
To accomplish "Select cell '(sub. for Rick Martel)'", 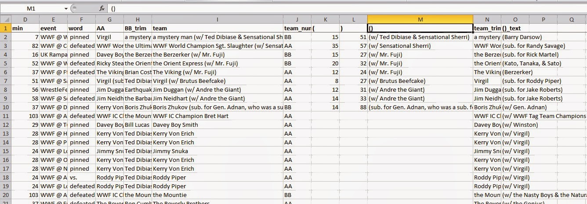I will 515,54.
